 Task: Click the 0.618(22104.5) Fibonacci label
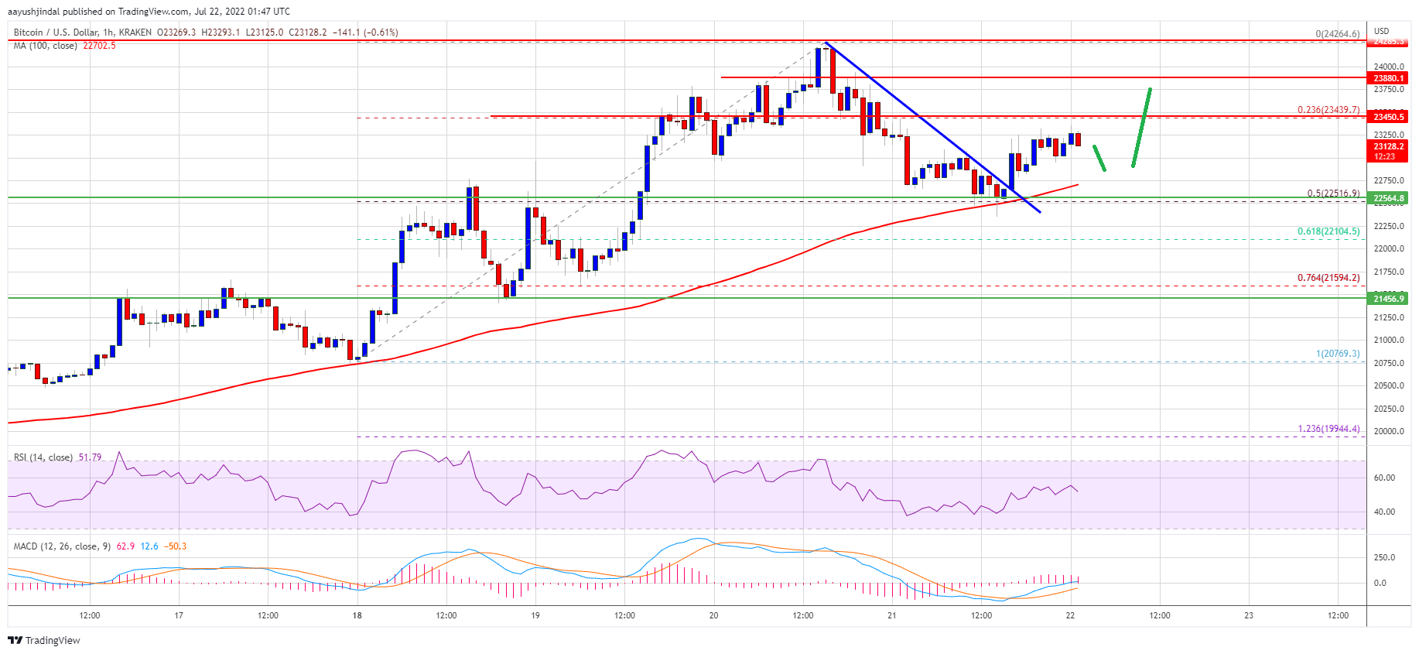coord(1328,231)
